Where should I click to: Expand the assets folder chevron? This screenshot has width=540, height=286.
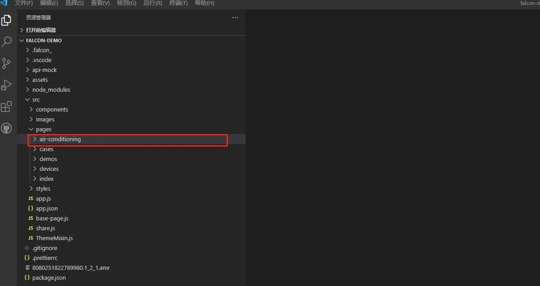(x=28, y=80)
